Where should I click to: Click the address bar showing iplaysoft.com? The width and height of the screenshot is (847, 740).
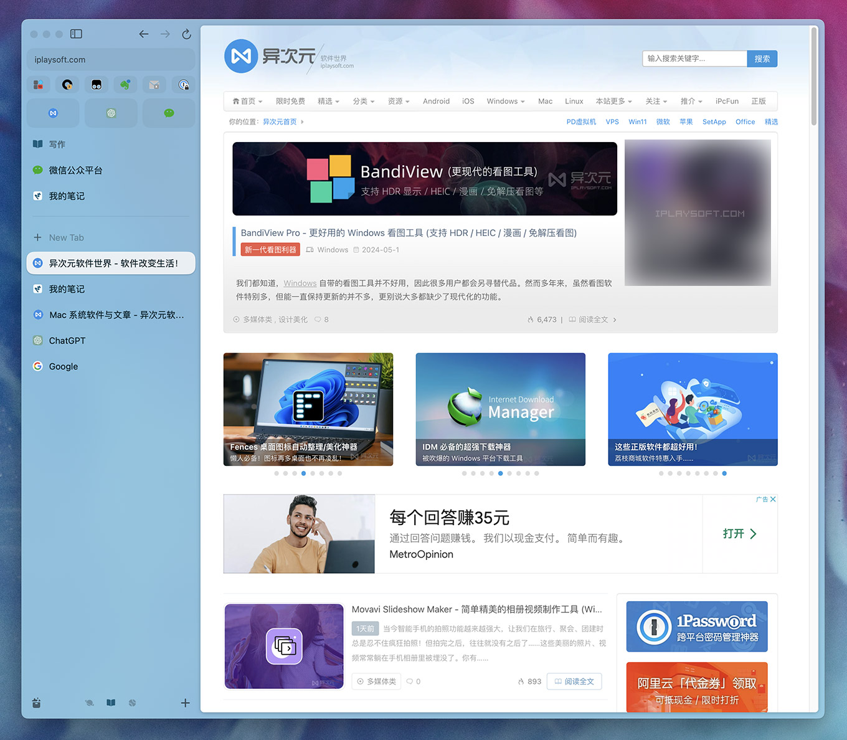[x=111, y=59]
